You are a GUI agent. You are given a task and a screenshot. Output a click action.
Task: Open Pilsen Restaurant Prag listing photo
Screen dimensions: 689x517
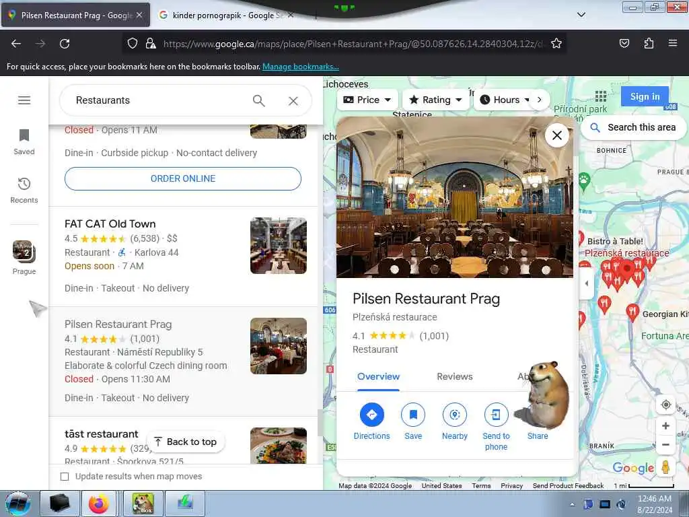(279, 346)
